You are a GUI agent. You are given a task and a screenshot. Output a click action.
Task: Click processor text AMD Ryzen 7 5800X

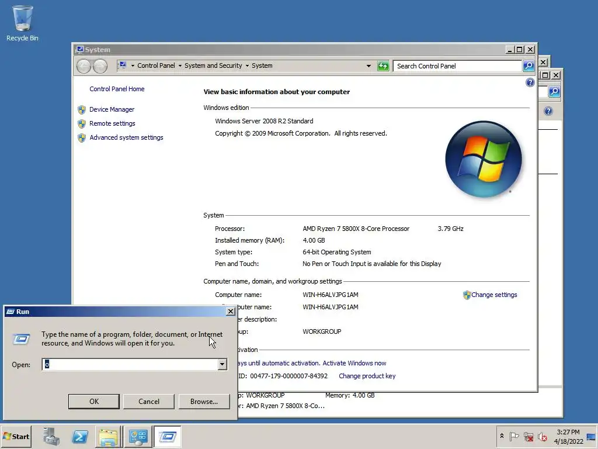[x=356, y=229]
